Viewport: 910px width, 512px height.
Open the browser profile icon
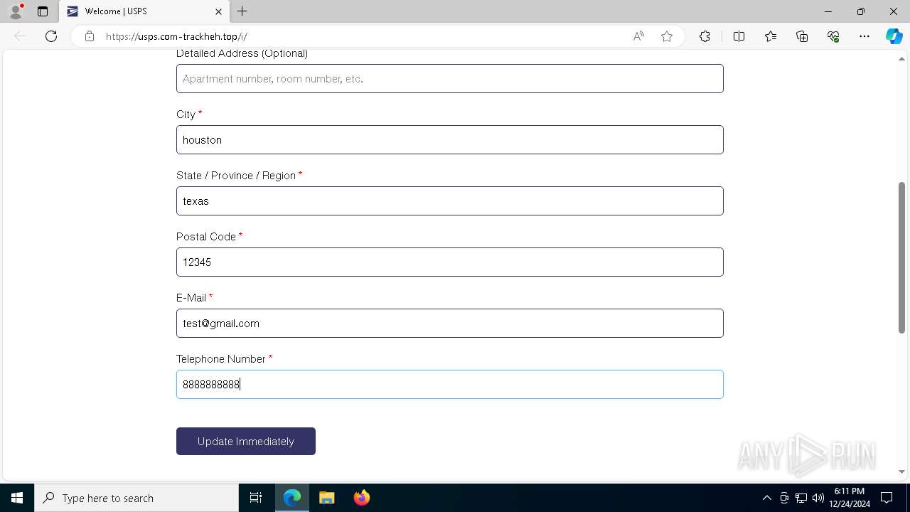[16, 11]
